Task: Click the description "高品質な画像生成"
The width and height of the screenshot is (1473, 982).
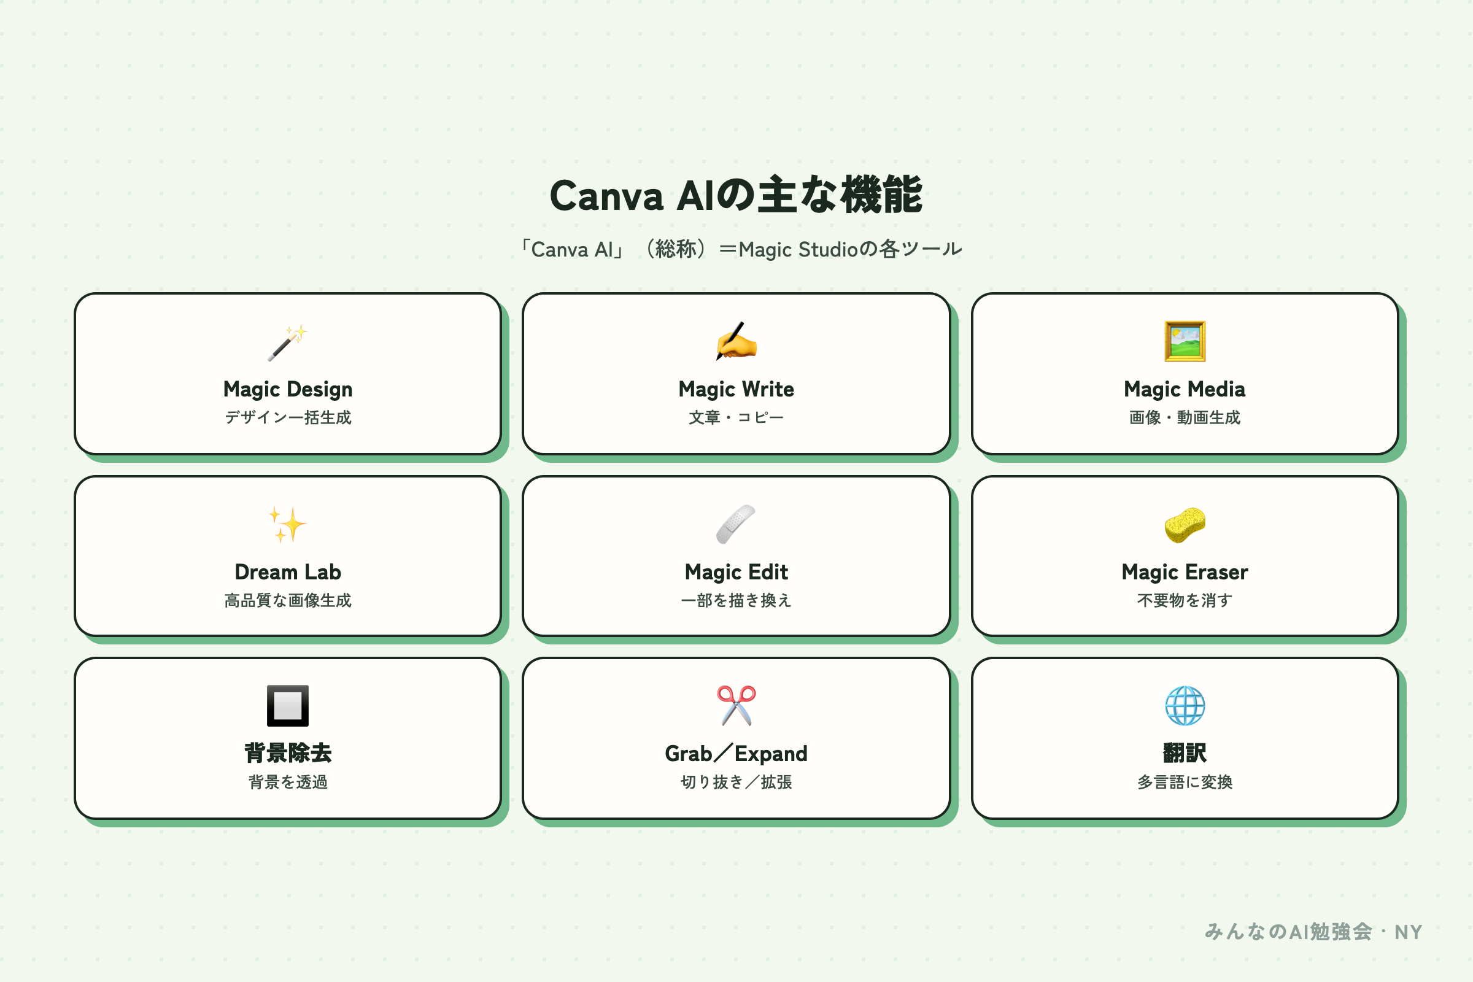Action: (x=287, y=601)
